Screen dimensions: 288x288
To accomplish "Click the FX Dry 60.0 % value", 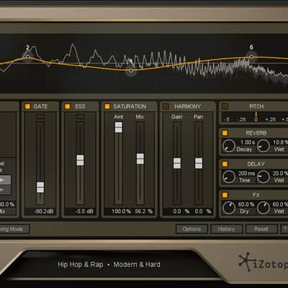I will 246,204.
